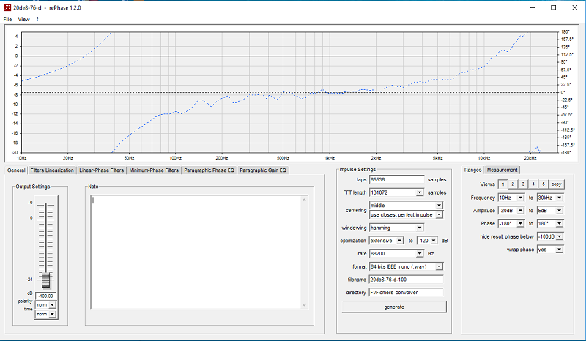The height and width of the screenshot is (341, 586).
Task: Select the Ranges tab
Action: tap(472, 170)
